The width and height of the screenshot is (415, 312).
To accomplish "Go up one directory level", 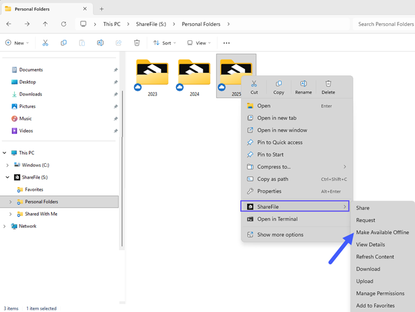I will [45, 24].
